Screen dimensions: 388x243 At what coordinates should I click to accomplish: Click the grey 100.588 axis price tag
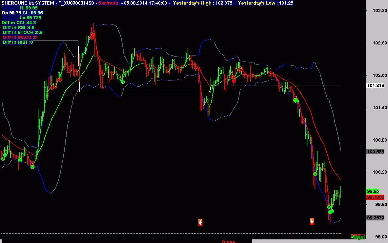[375, 152]
